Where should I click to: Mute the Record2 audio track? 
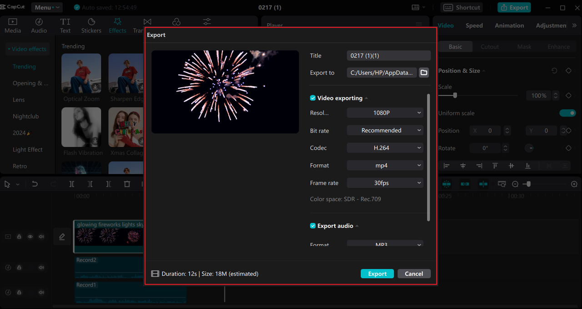[x=41, y=268]
